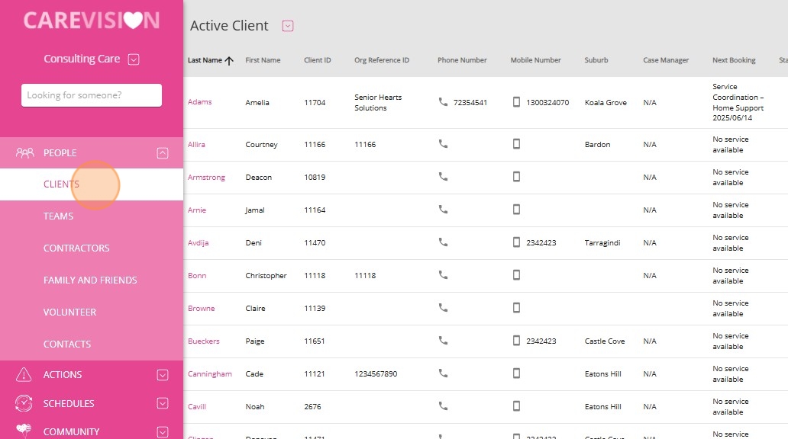Sort by Phone Number column header

(x=462, y=60)
